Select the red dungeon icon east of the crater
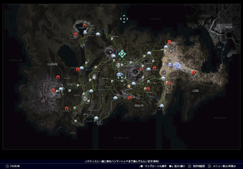The image size is (243, 169). 154,68
